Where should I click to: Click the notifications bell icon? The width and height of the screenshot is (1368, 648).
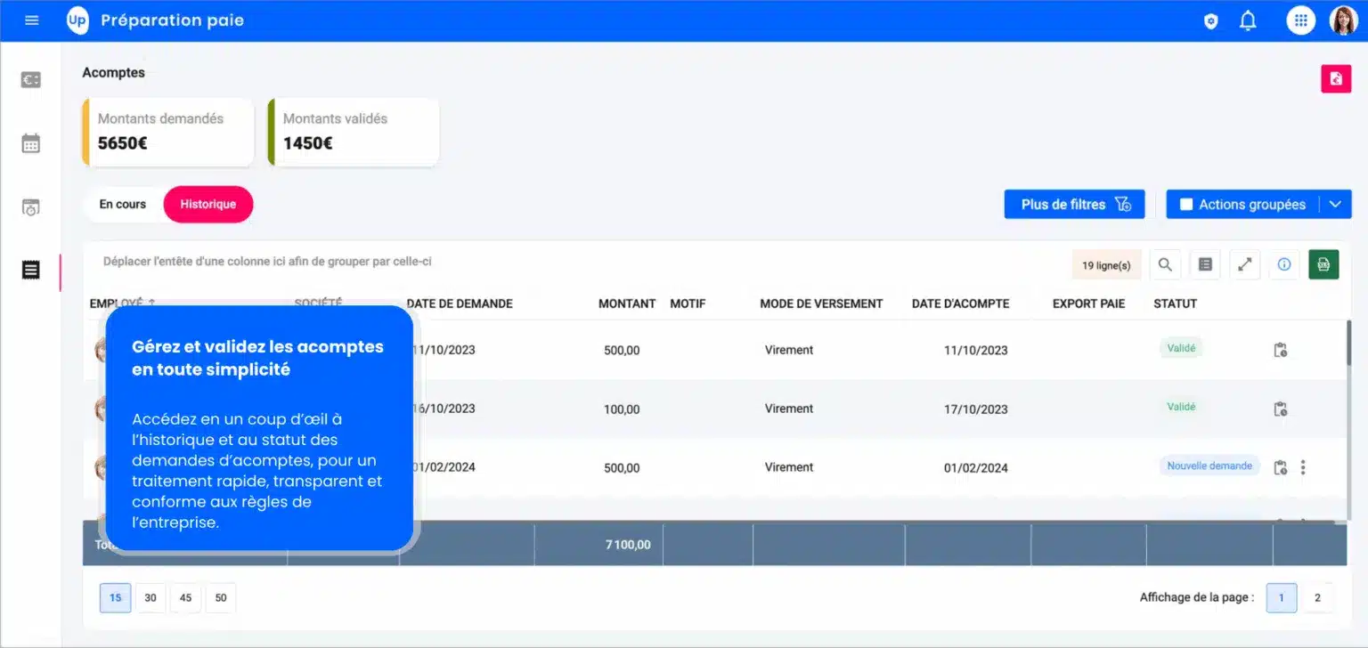(x=1248, y=20)
